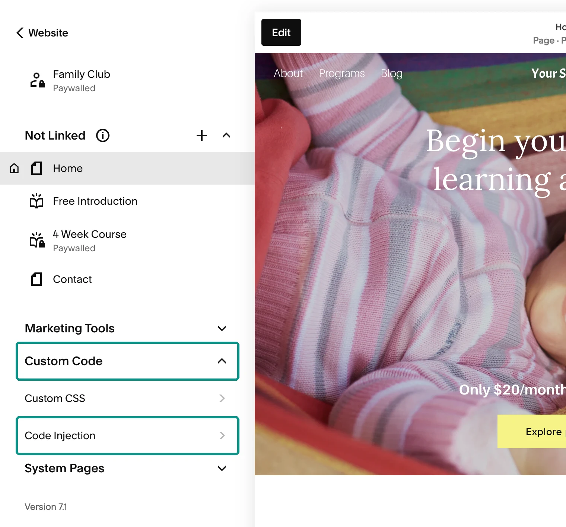The height and width of the screenshot is (527, 566).
Task: Open the Free Introduction page
Action: 127,201
